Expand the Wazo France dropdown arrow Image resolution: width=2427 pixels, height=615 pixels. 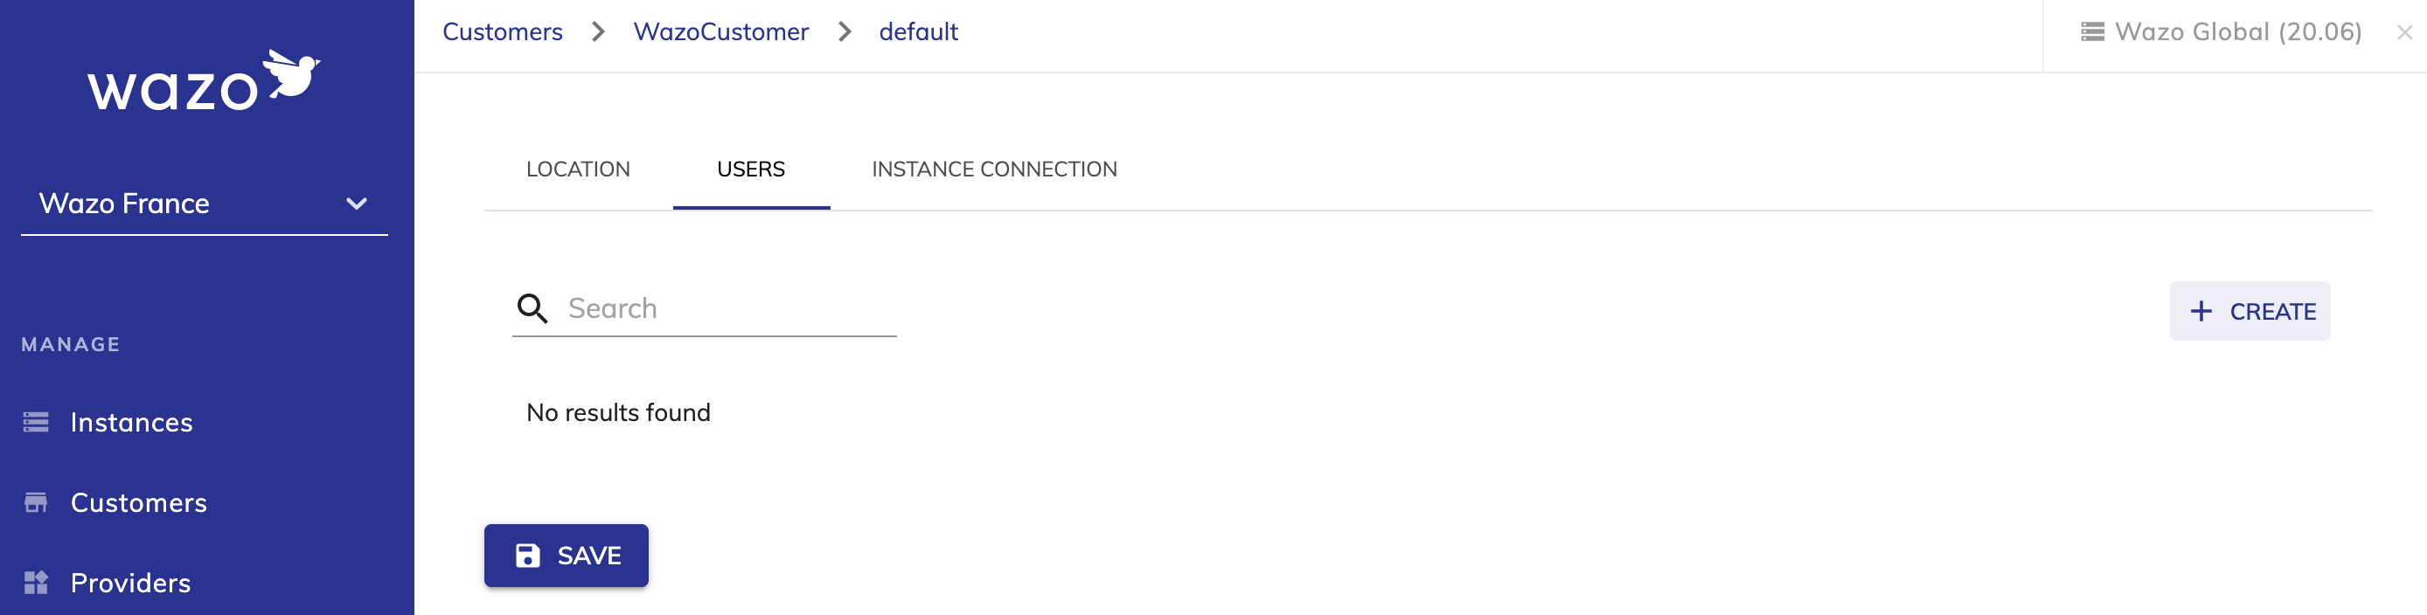click(356, 204)
